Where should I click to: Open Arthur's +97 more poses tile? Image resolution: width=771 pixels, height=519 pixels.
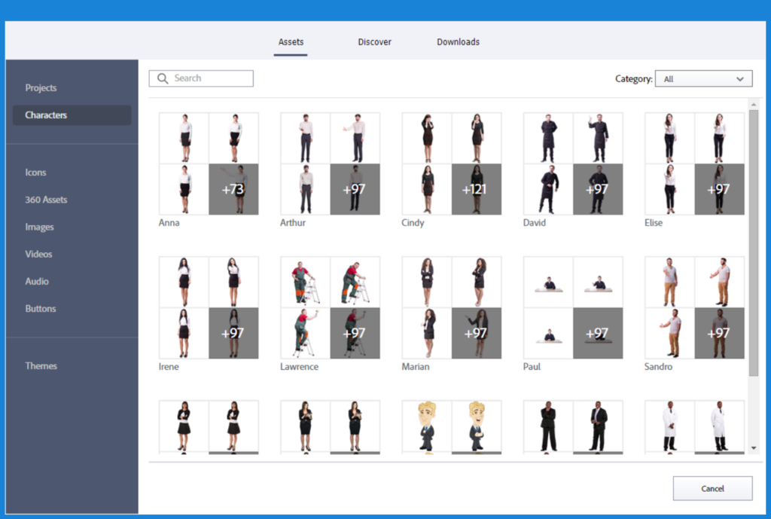pos(355,189)
